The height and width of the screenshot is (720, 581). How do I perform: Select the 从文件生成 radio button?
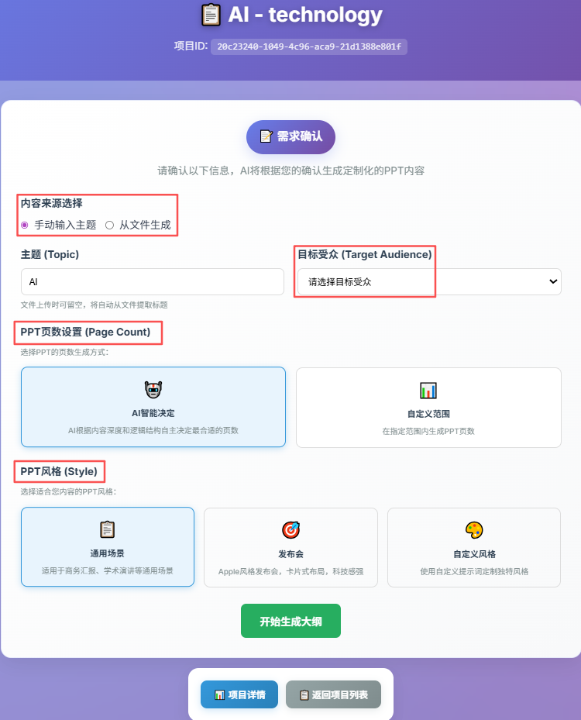point(109,225)
